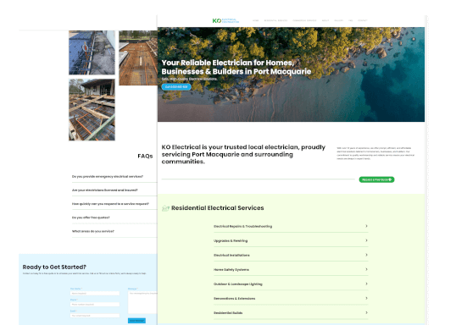
Task: Click the Email input field
Action: tap(95, 316)
